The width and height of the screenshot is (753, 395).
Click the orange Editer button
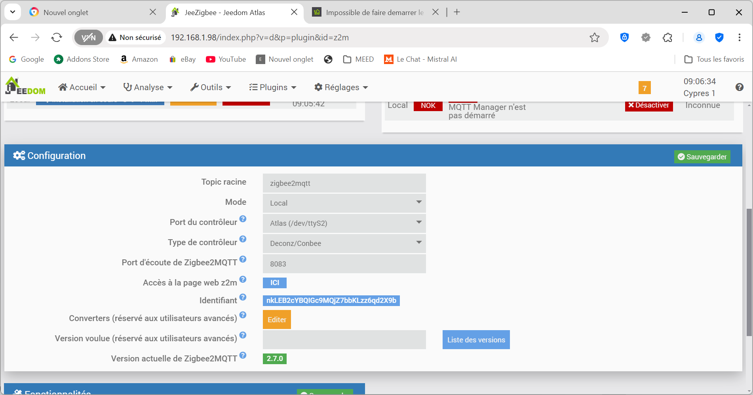(x=277, y=319)
